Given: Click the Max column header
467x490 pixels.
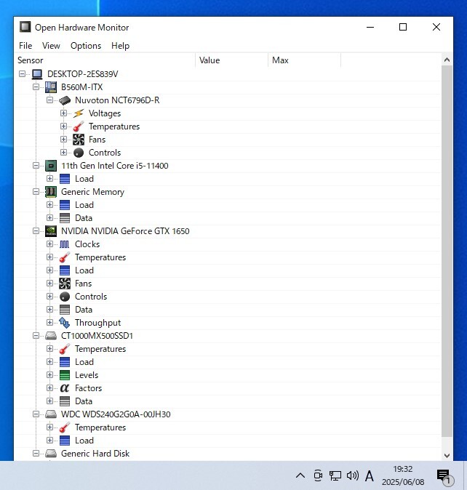Looking at the screenshot, I should 305,60.
